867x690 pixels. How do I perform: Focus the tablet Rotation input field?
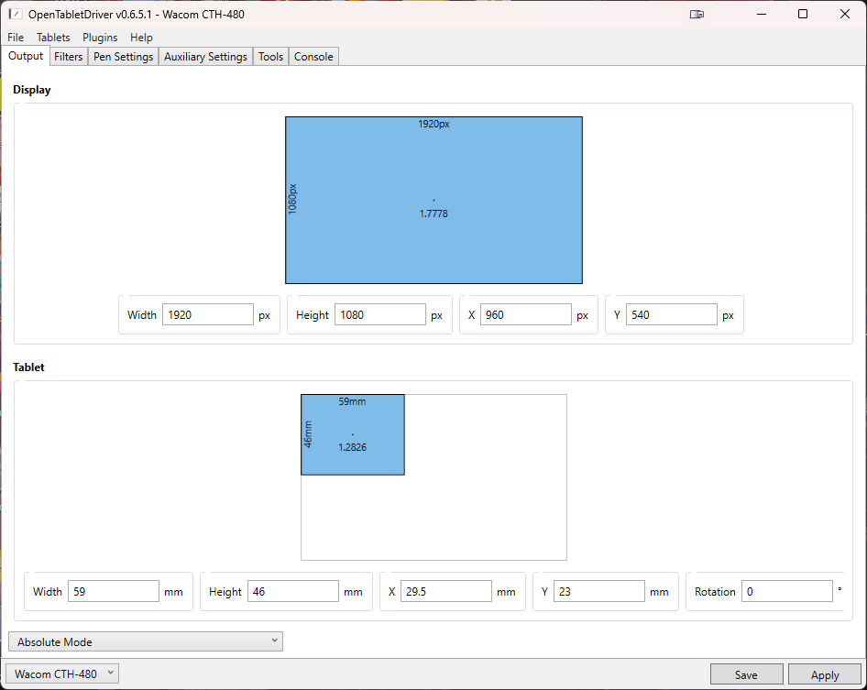[x=786, y=592]
